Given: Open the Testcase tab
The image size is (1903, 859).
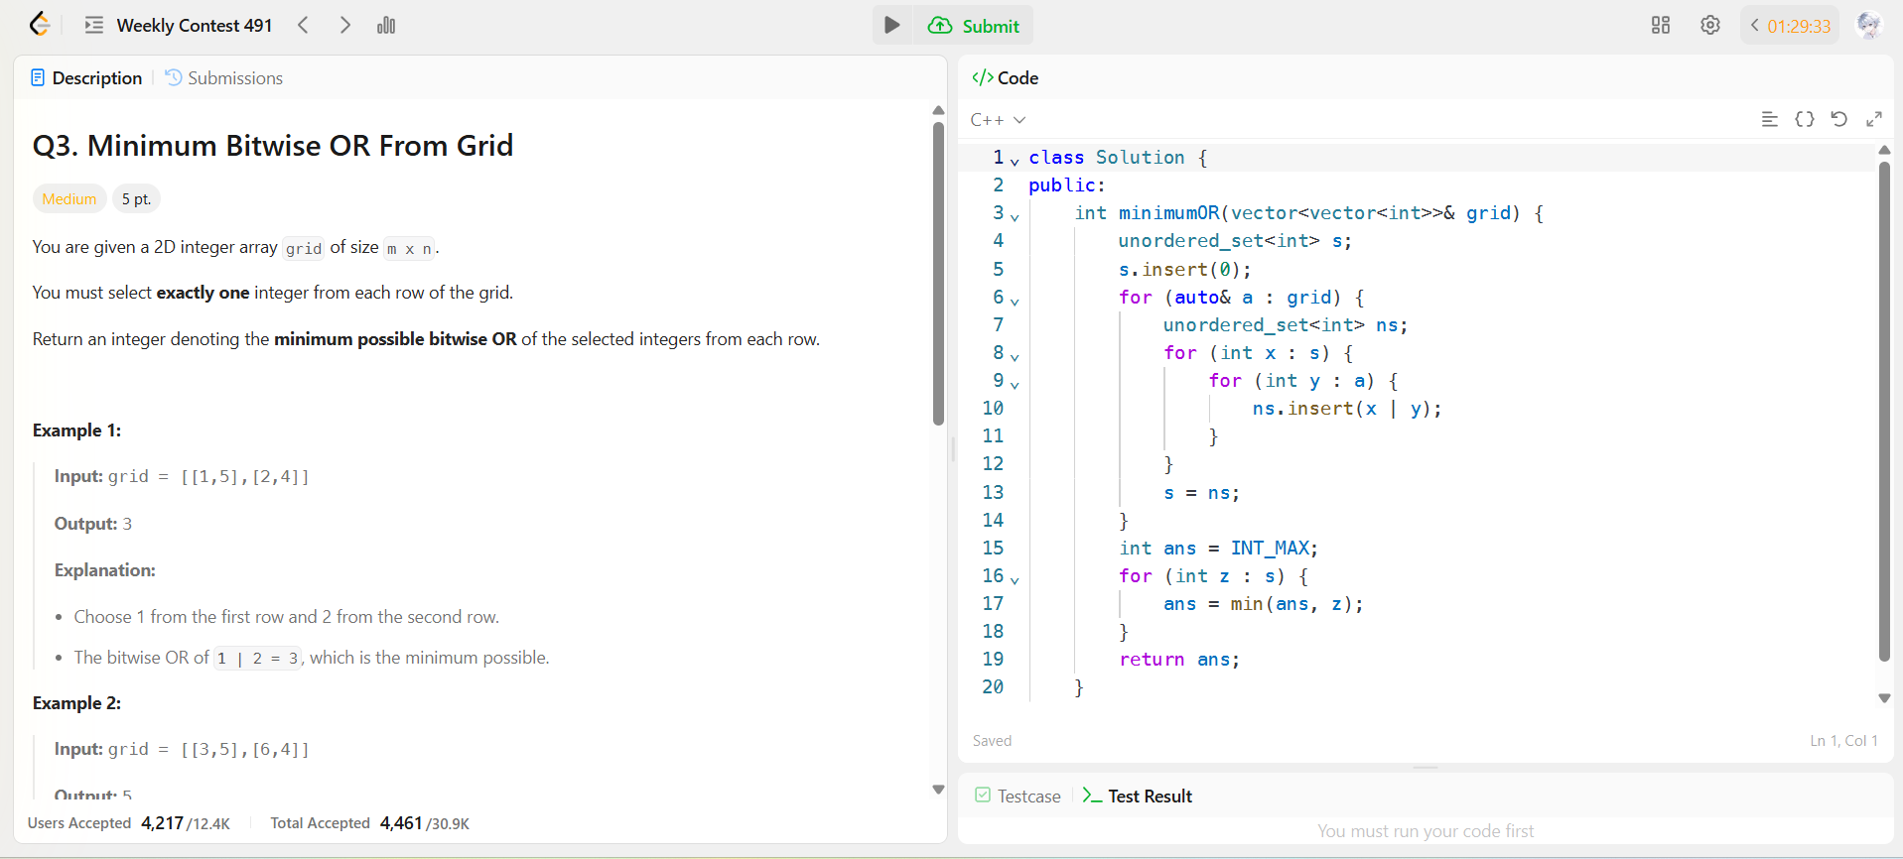Looking at the screenshot, I should point(1019,797).
